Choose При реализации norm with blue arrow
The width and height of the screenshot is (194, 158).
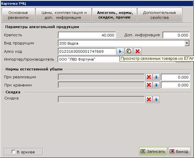[156, 77]
